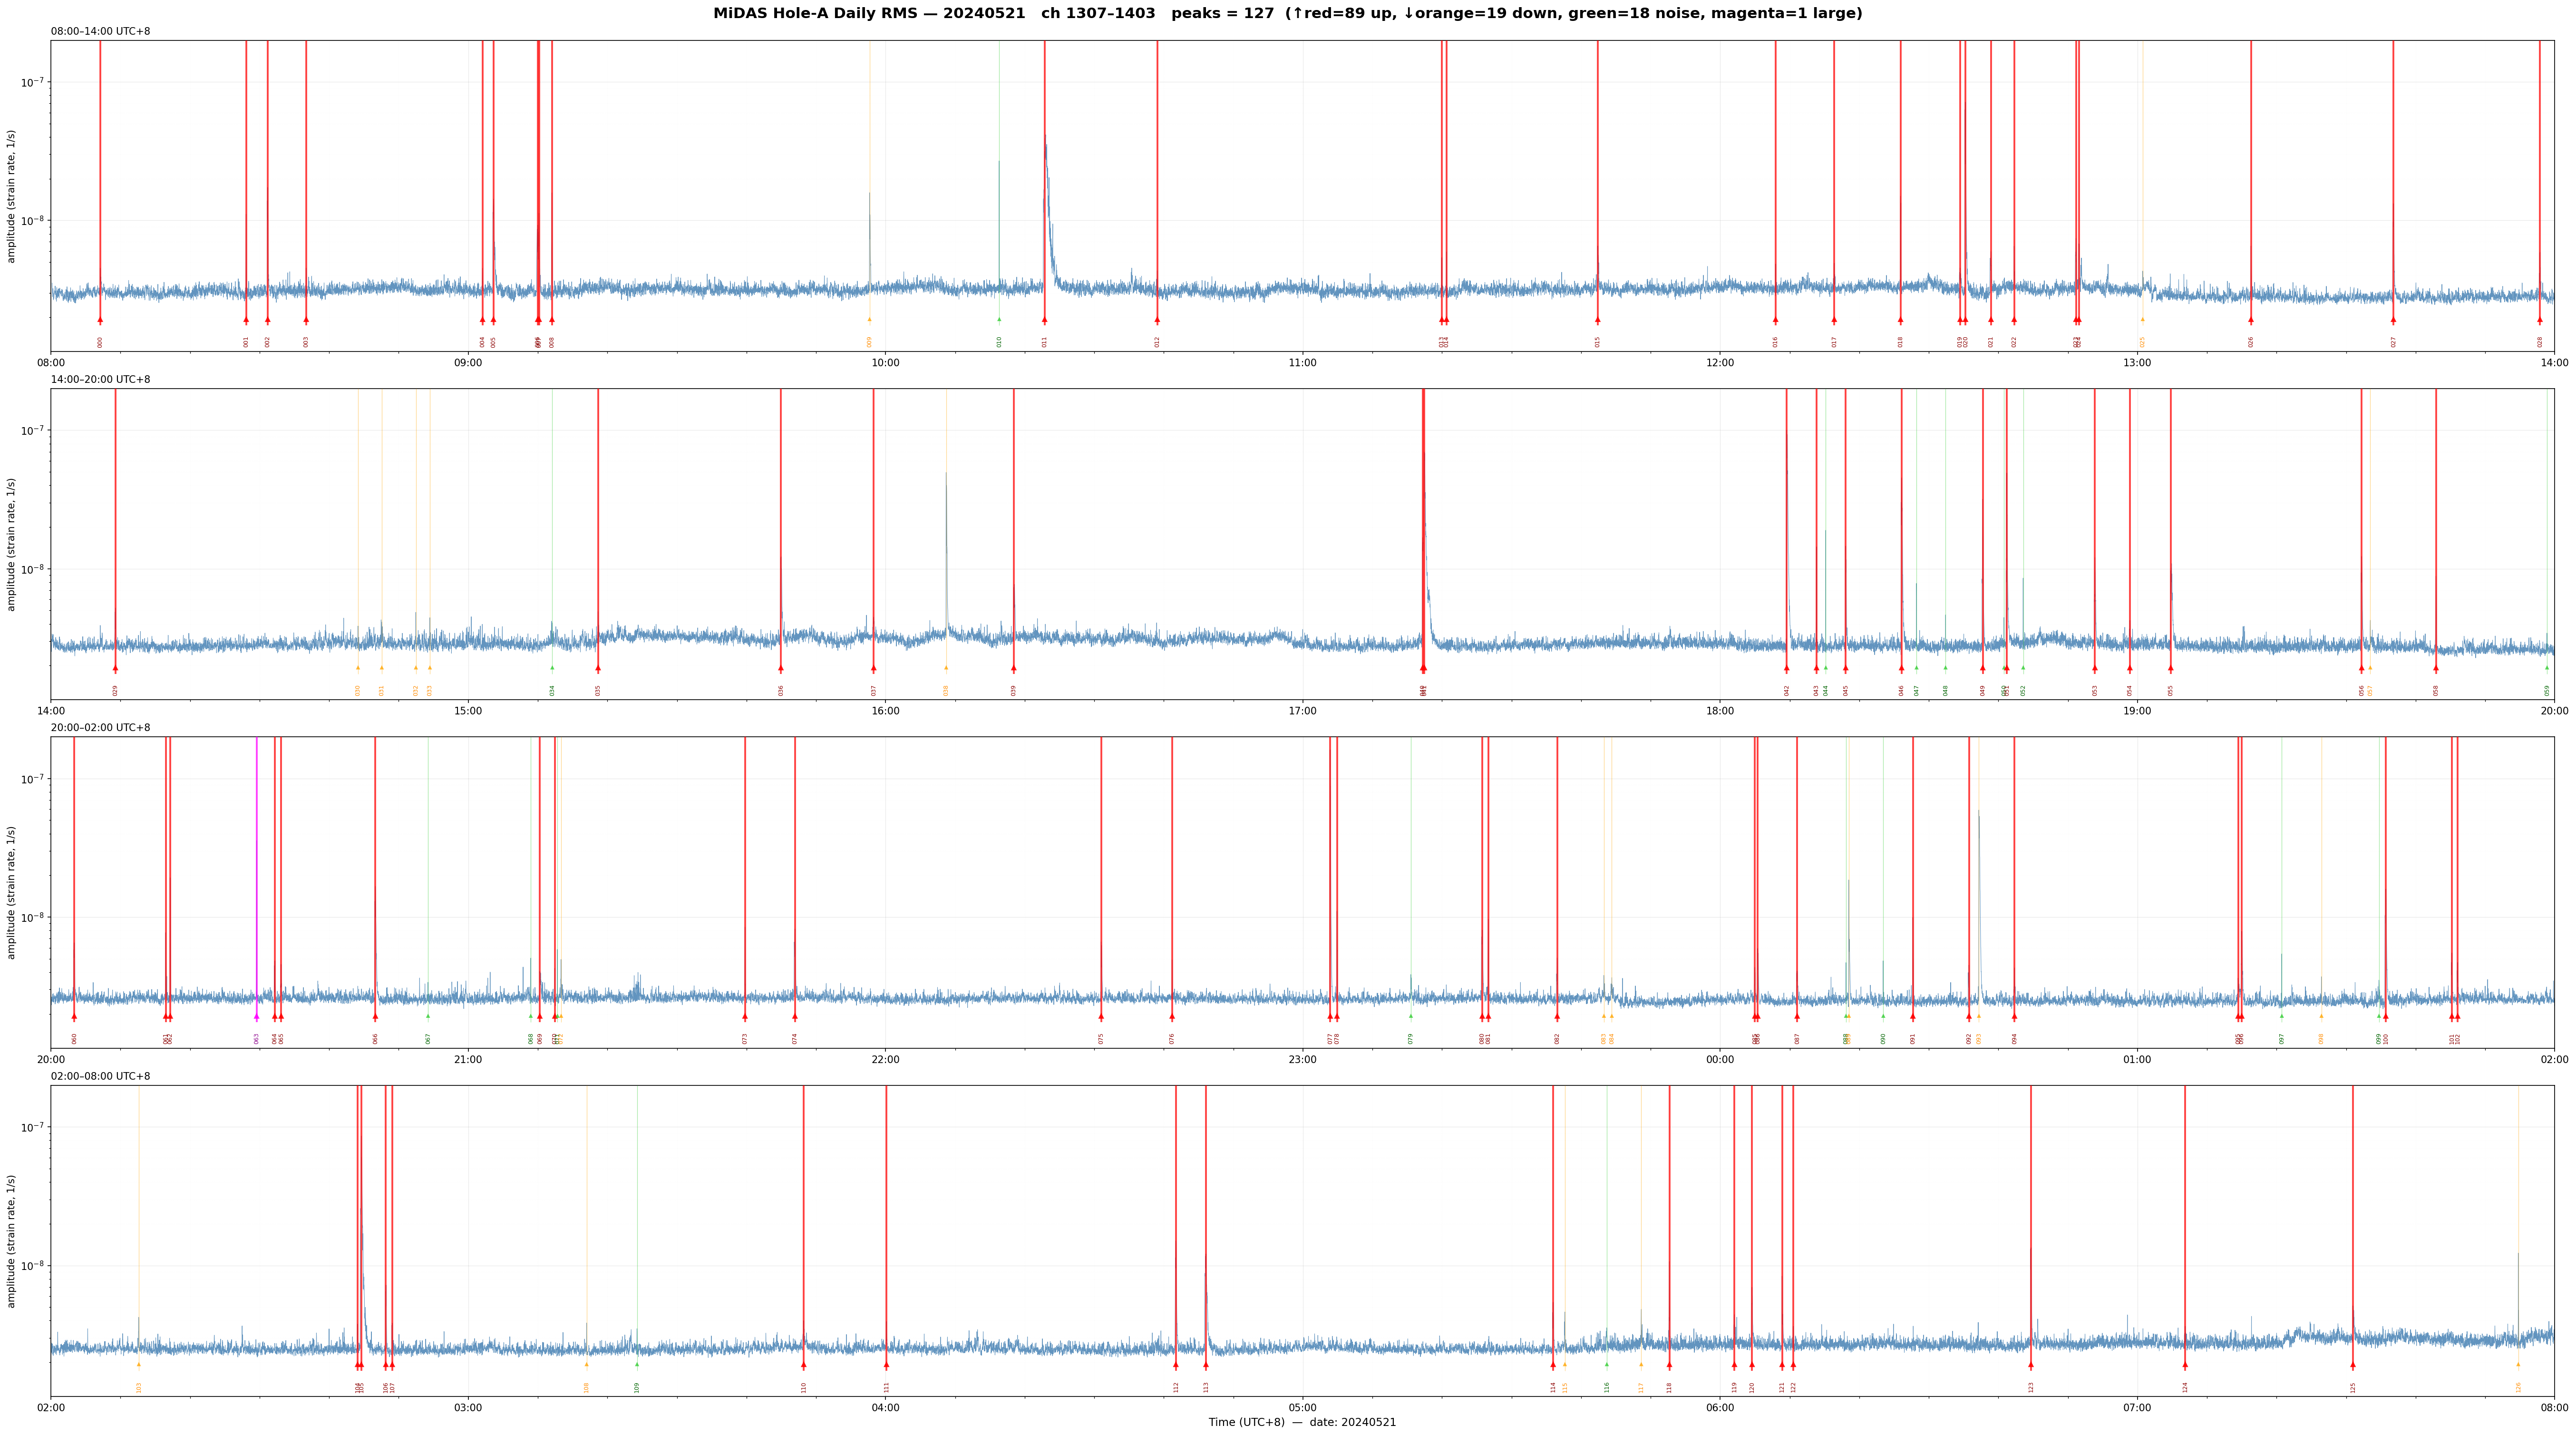Screen dimensions: 2576x1435
Task: Select the red peak marker labeled 035
Action: 598,668
